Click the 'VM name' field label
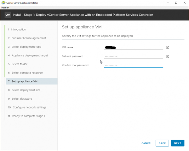Viewport: 189px width, 151px height. (x=67, y=47)
